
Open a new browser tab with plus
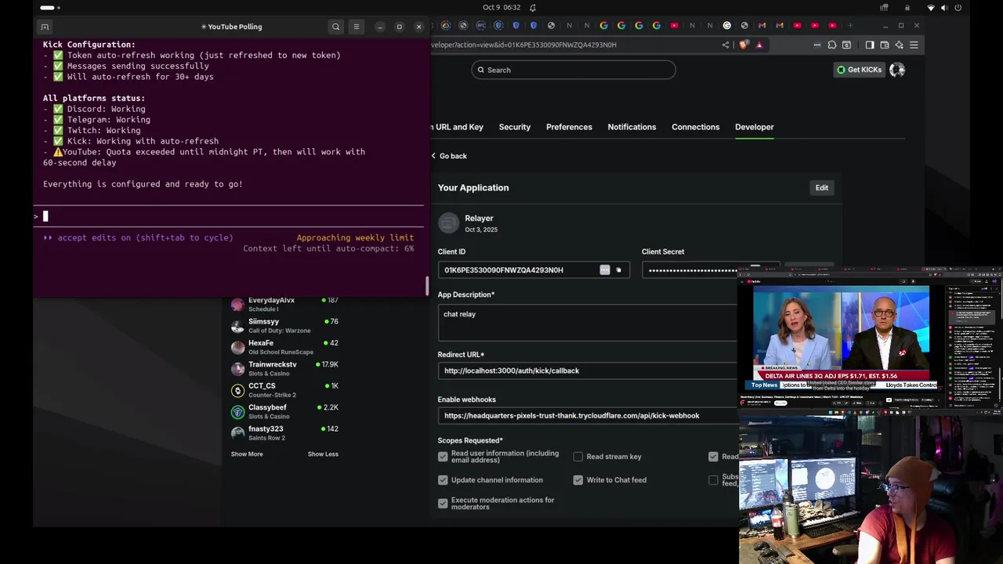click(849, 26)
